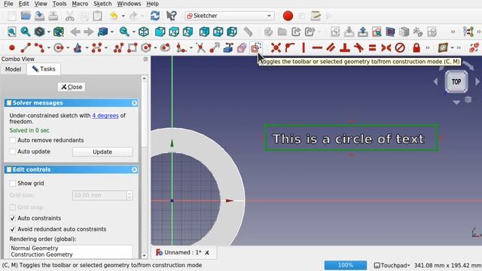The image size is (482, 271).
Task: Select the Create Point tool
Action: (x=12, y=48)
